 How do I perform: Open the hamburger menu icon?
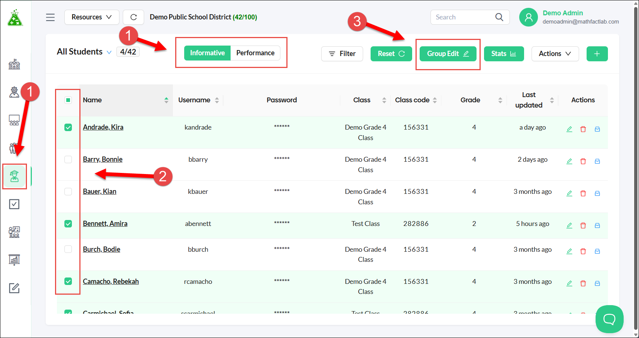50,17
